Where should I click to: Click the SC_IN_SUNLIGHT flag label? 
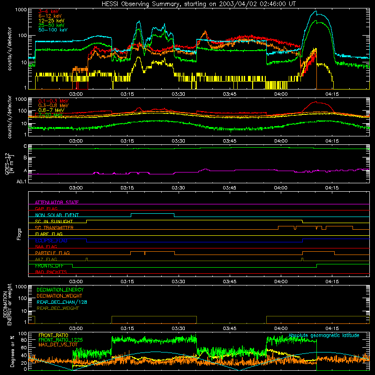click(x=53, y=221)
